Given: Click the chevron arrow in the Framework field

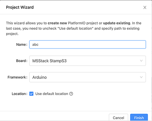Looking at the screenshot, I should 141,77.
